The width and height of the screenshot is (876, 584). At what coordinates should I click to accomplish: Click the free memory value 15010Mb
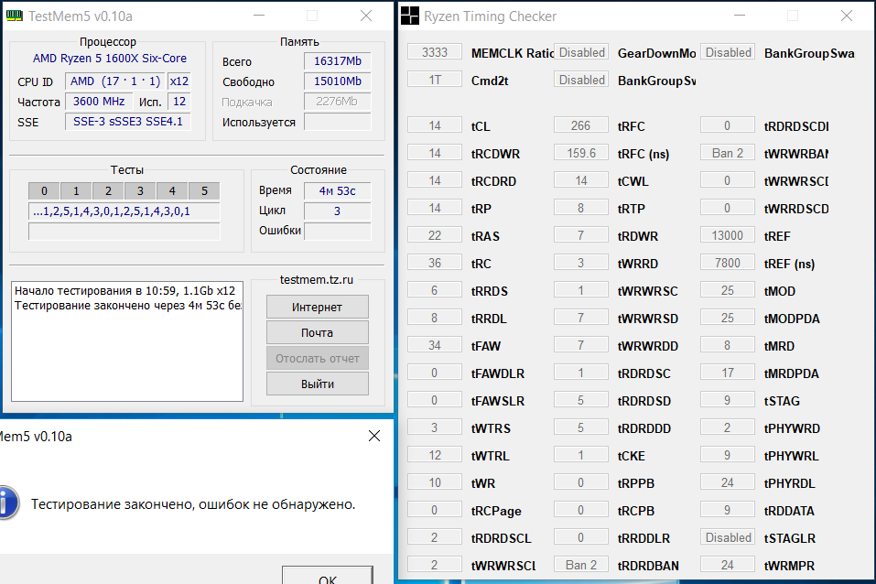[x=338, y=81]
